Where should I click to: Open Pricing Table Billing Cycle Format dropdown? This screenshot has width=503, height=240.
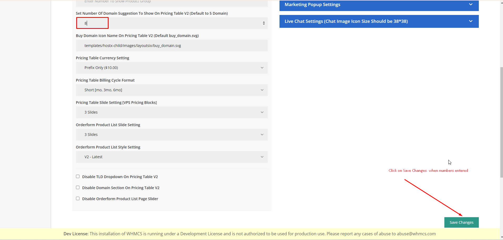(171, 90)
